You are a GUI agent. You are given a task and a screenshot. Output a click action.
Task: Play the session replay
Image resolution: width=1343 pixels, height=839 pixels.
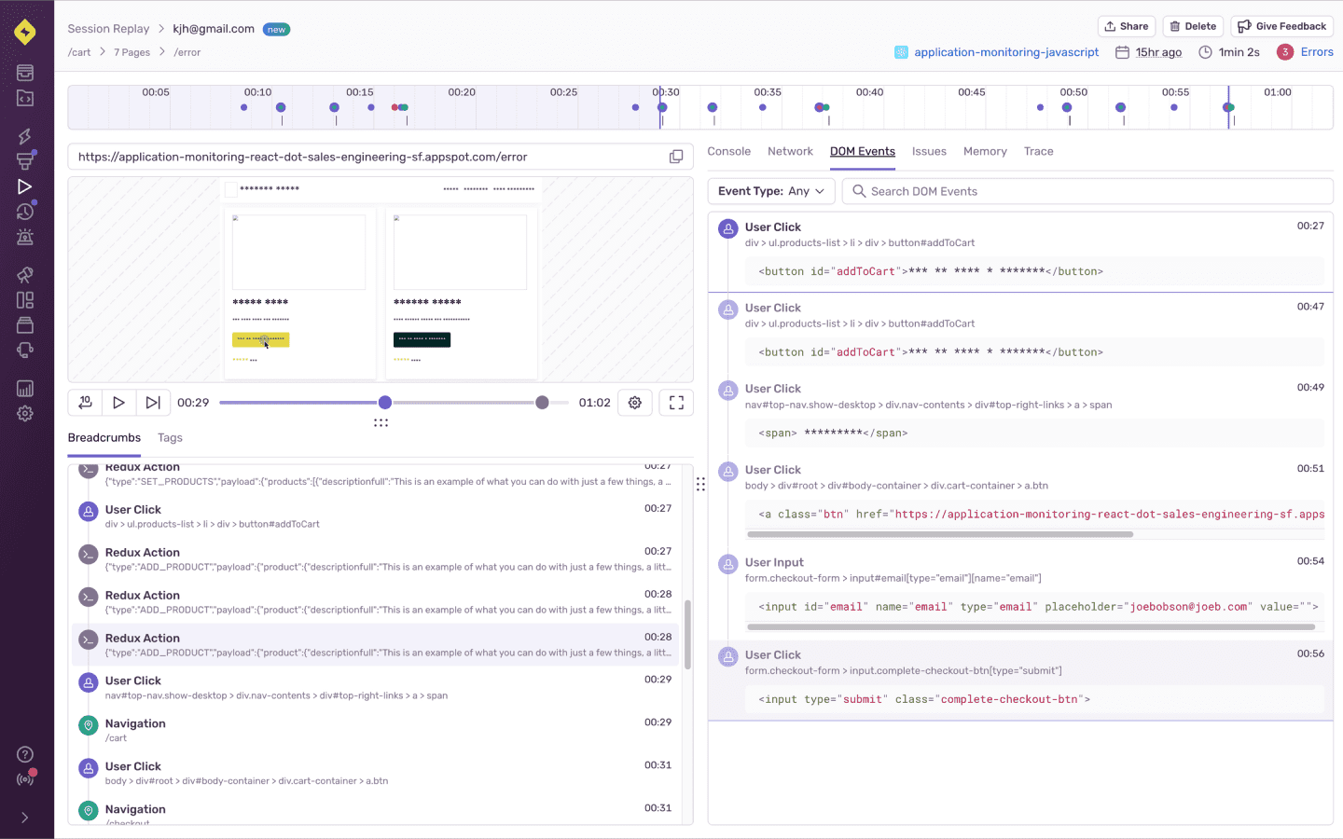[x=118, y=403]
